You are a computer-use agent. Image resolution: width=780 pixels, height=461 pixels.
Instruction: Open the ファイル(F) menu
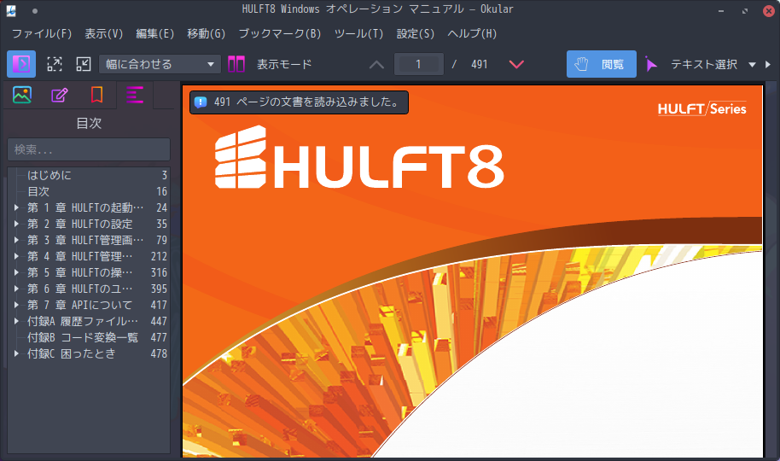click(x=42, y=33)
